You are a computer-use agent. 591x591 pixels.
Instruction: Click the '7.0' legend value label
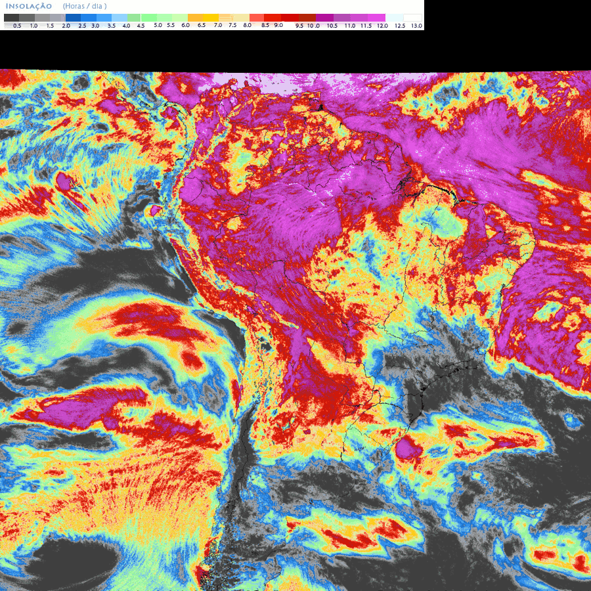tap(218, 25)
